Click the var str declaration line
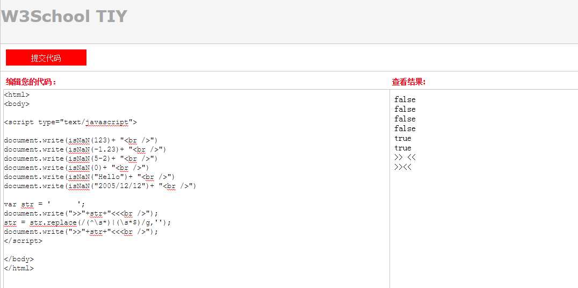This screenshot has width=578, height=288. (x=45, y=204)
